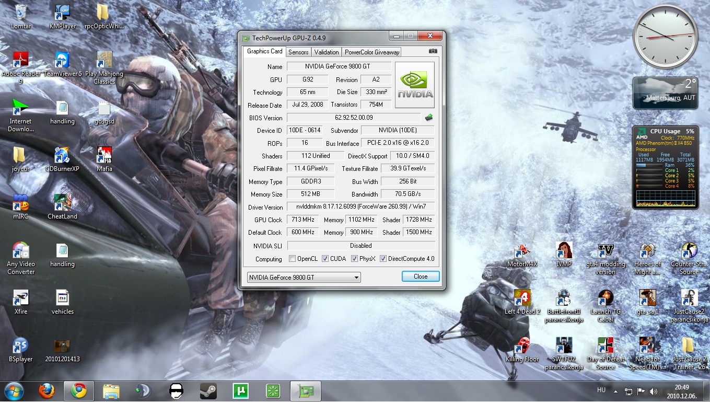This screenshot has width=710, height=402.
Task: Open the 20101201413 image file
Action: click(x=63, y=349)
